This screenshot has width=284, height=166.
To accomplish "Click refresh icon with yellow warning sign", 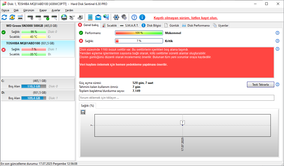I will pos(12,18).
